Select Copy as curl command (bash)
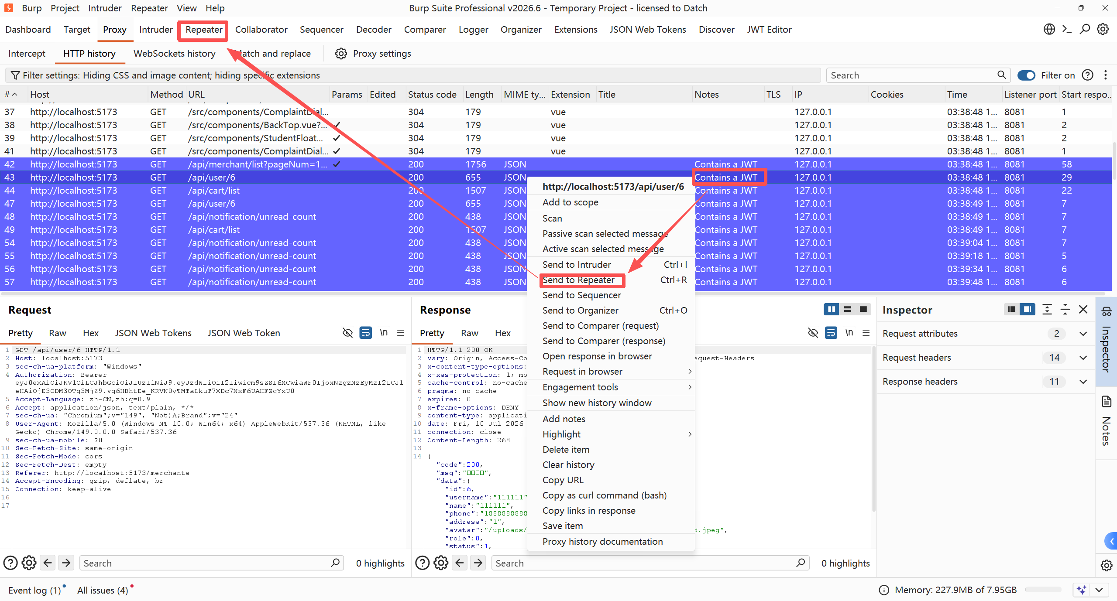This screenshot has height=601, width=1117. (x=611, y=495)
